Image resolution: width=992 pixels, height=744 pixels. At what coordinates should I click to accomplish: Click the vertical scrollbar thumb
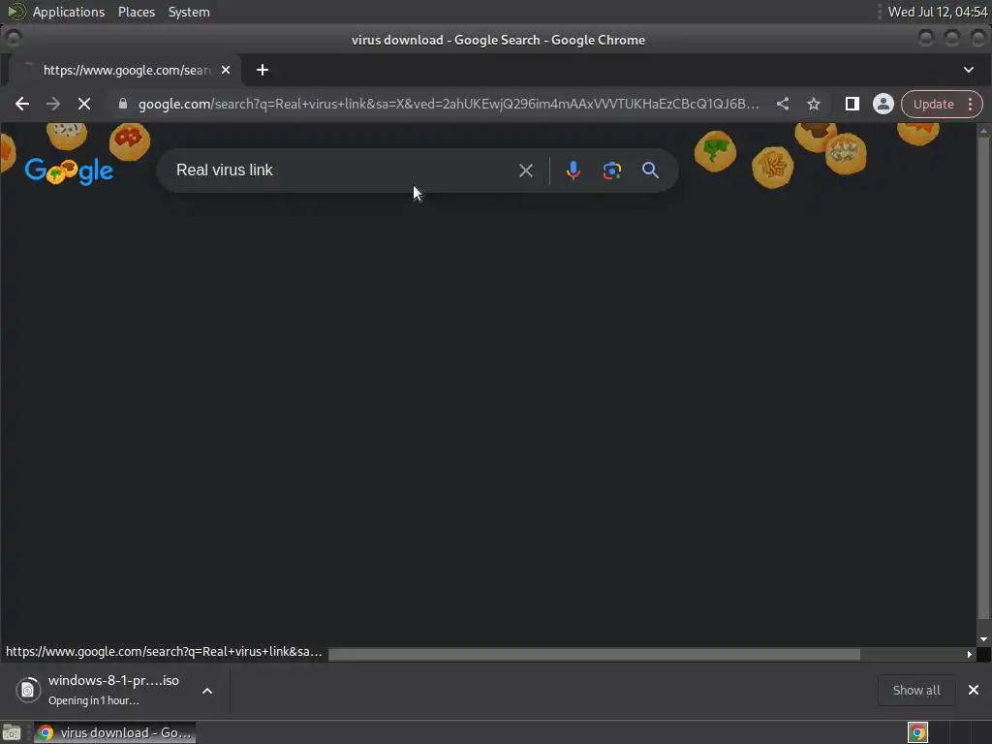[x=984, y=378]
